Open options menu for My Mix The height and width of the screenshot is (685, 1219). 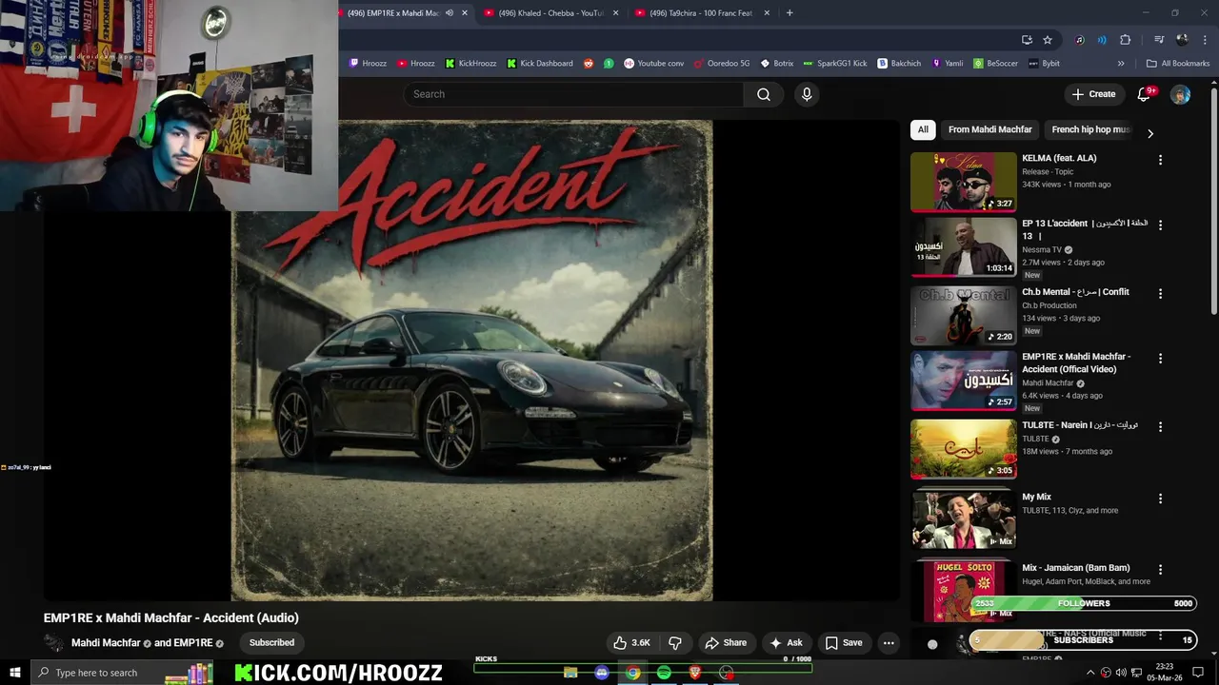pos(1160,499)
